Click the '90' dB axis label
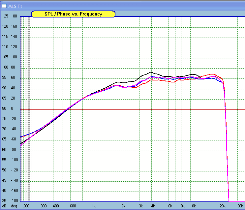245x210 pixels. [4, 88]
